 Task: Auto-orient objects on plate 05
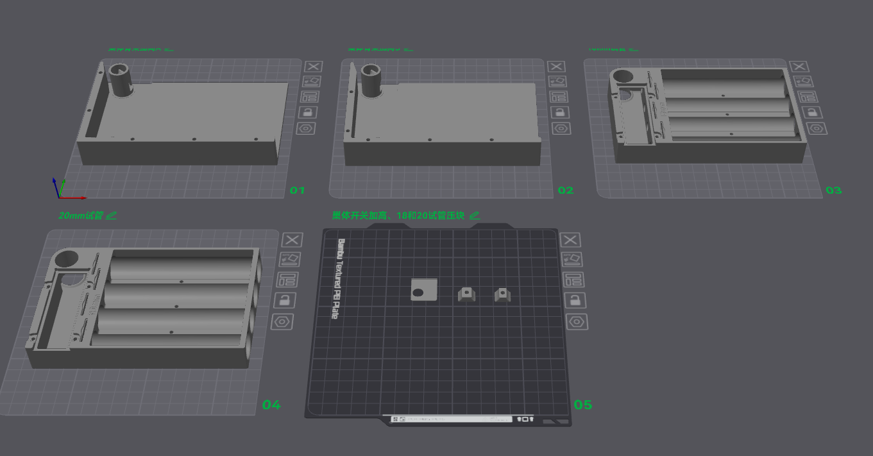[x=572, y=260]
